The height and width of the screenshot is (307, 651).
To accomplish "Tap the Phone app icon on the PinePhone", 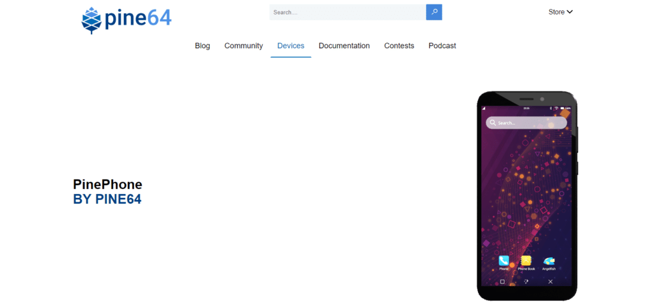I will click(504, 261).
